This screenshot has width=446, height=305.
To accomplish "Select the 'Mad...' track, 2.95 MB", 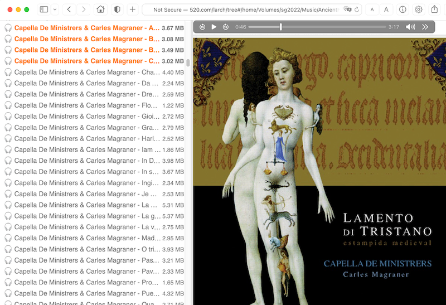I will 94,238.
